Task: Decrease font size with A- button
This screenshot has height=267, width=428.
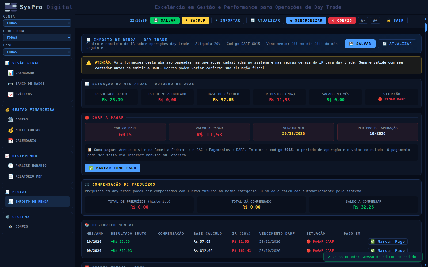Action: [x=363, y=21]
